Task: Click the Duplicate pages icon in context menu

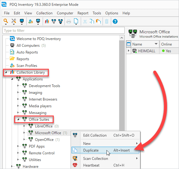Action: [x=75, y=150]
